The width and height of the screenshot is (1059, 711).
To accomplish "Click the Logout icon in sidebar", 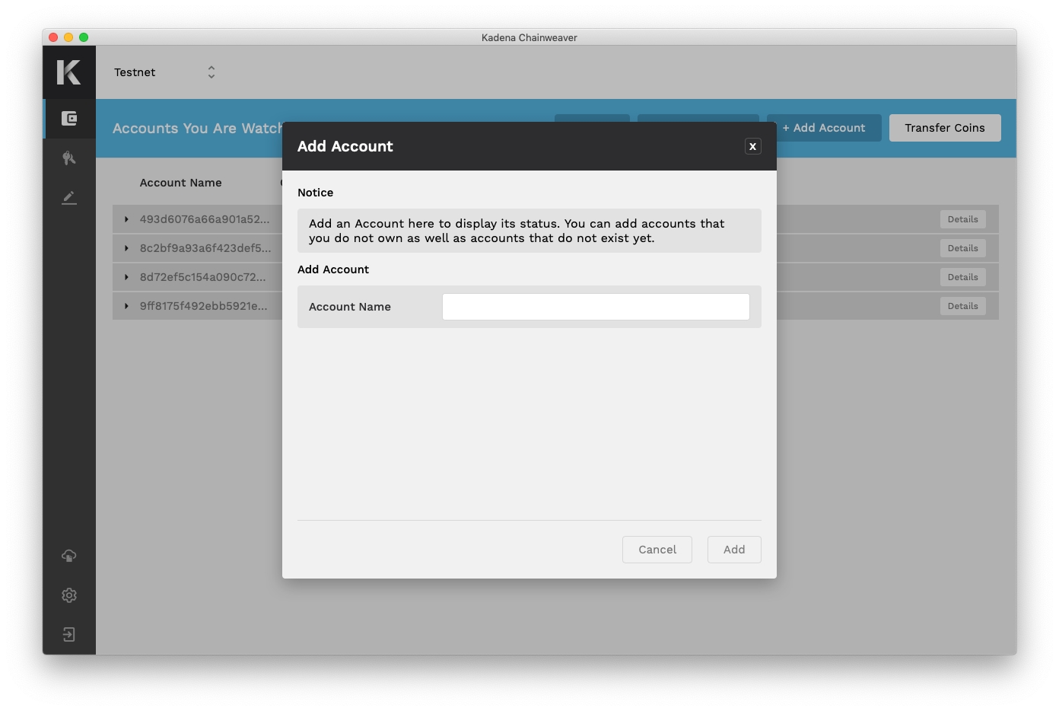I will (x=69, y=635).
